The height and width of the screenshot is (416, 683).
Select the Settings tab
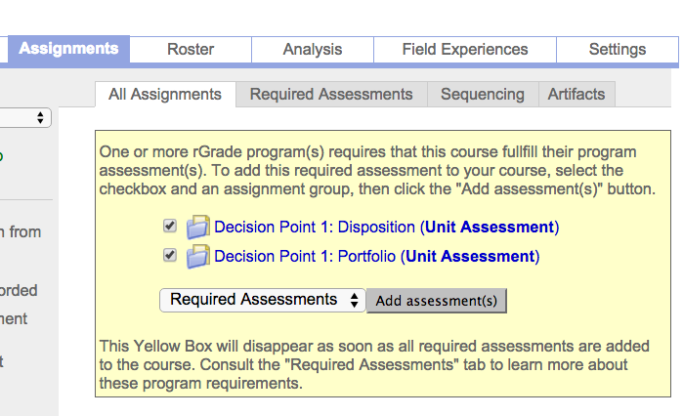tap(618, 49)
